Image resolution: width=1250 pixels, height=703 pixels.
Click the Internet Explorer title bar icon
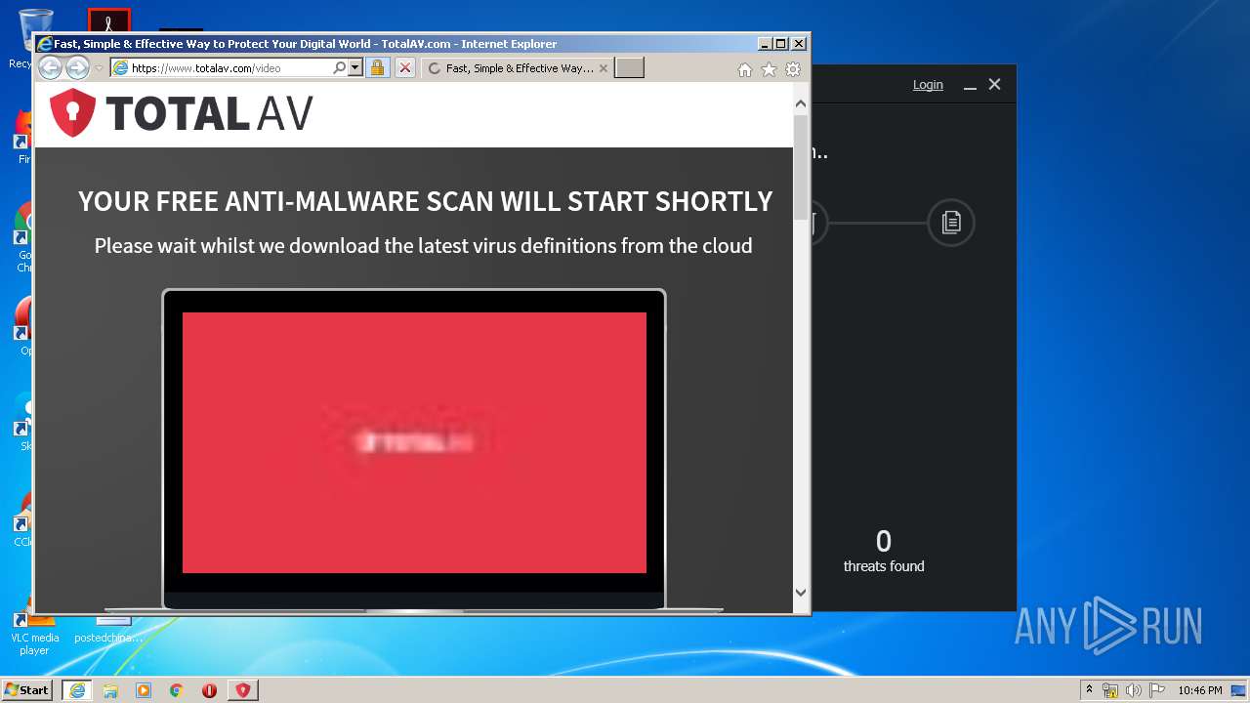tap(44, 44)
